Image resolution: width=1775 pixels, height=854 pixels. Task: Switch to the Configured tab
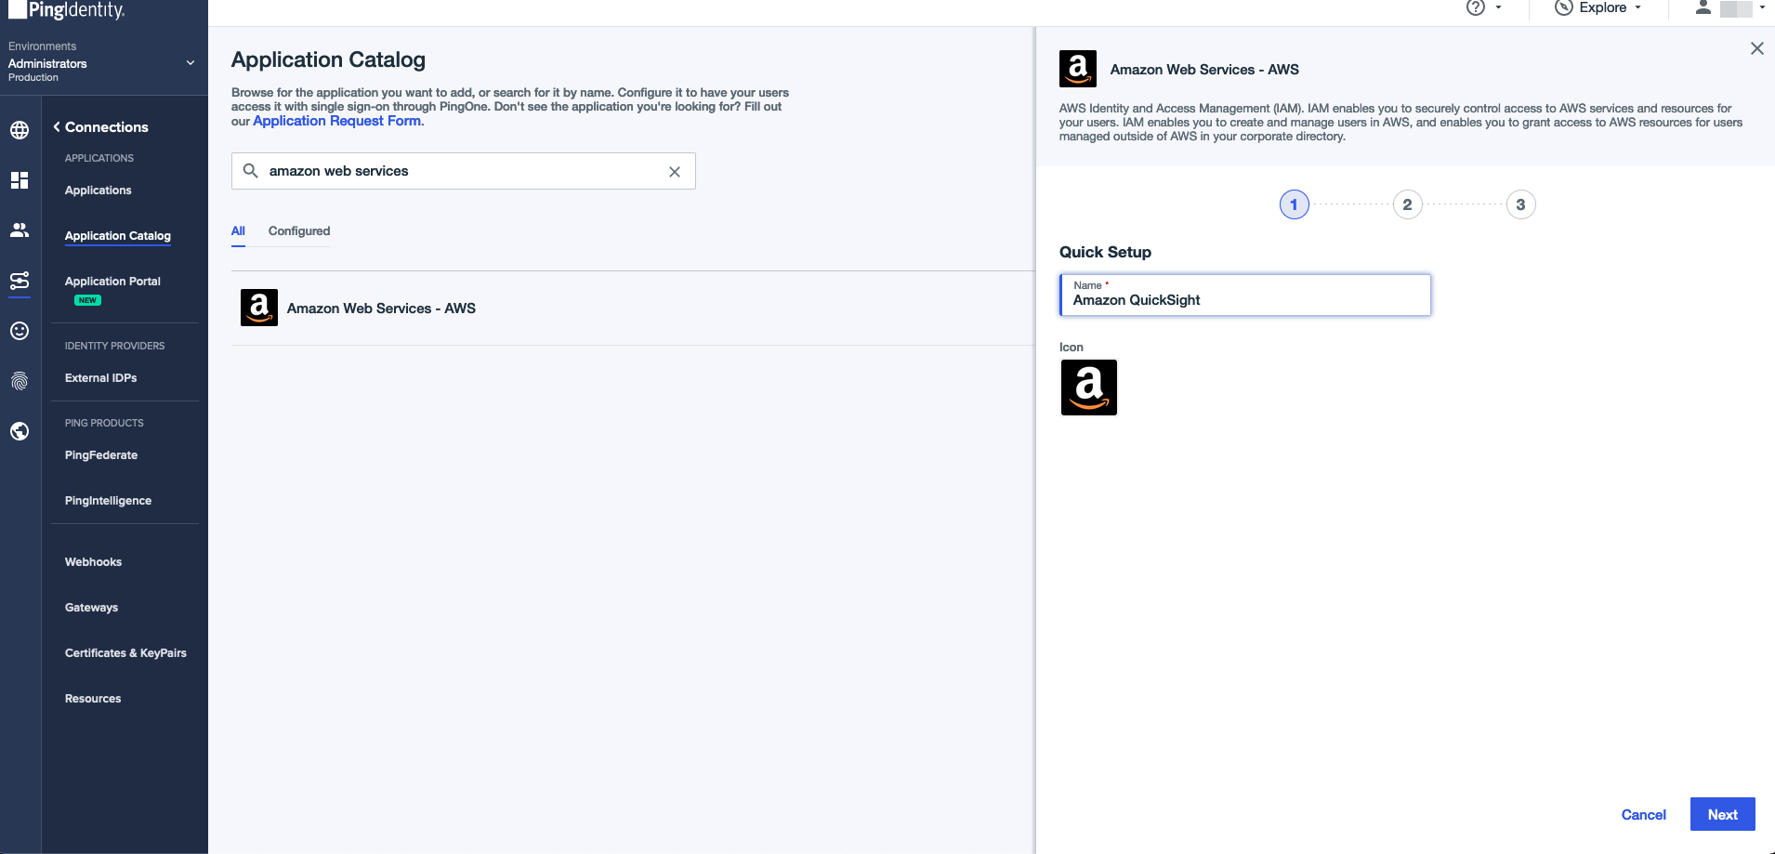[x=299, y=231]
